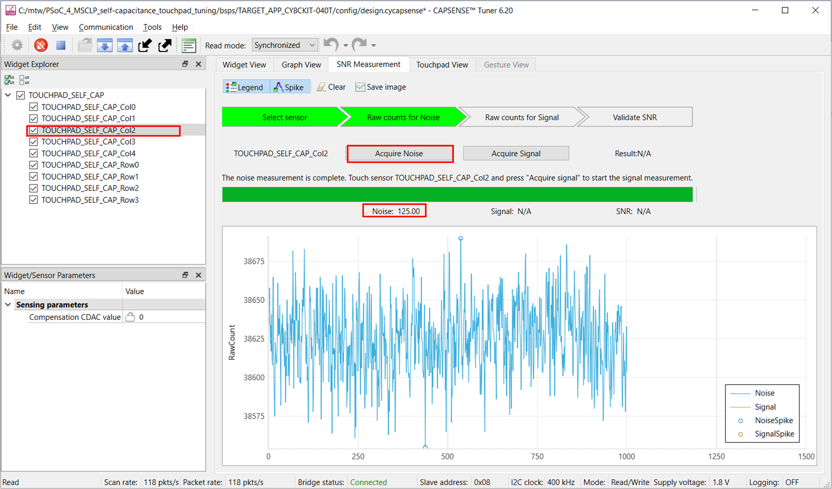Uncheck the TOUCHPAD_SELF_CAP_Col3 checkbox
Viewport: 832px width, 489px height.
pos(34,141)
